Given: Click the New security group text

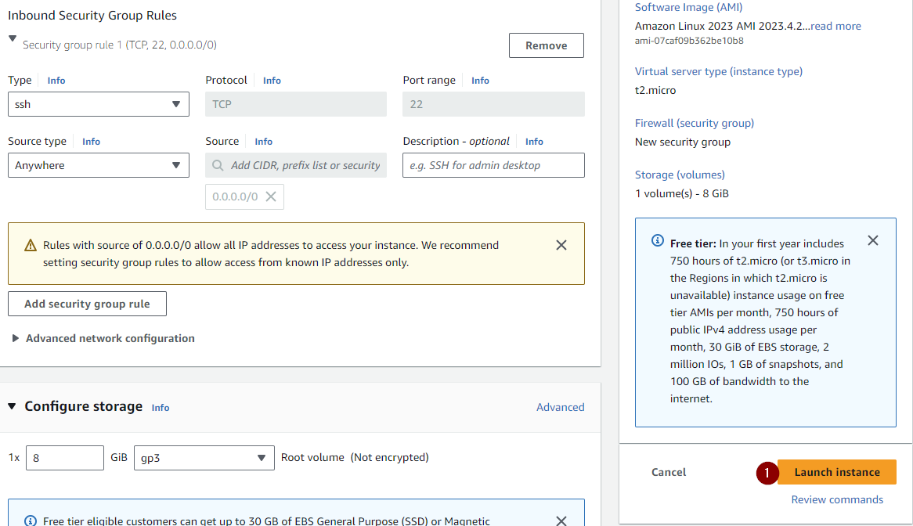Looking at the screenshot, I should click(x=683, y=142).
